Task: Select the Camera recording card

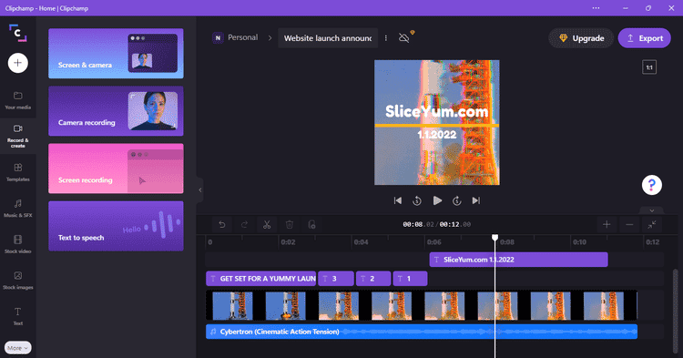Action: click(x=116, y=111)
